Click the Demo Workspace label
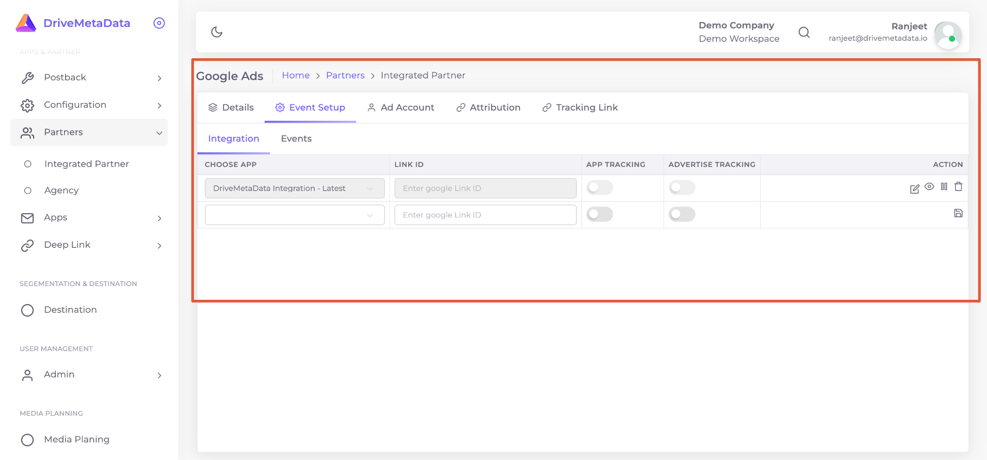The image size is (987, 460). coord(739,38)
